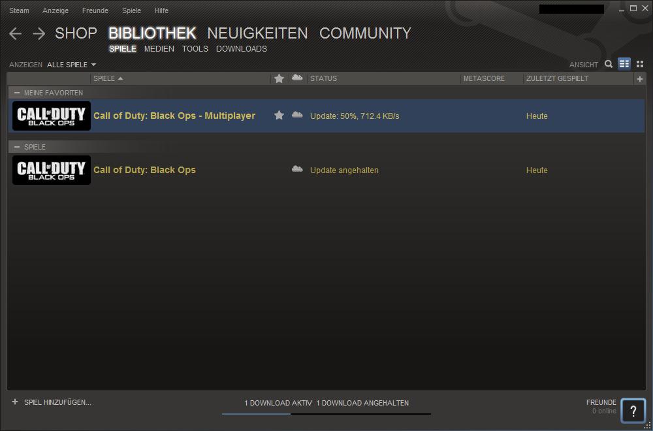Click 1 Download angehalten status text
The image size is (653, 431).
click(362, 403)
